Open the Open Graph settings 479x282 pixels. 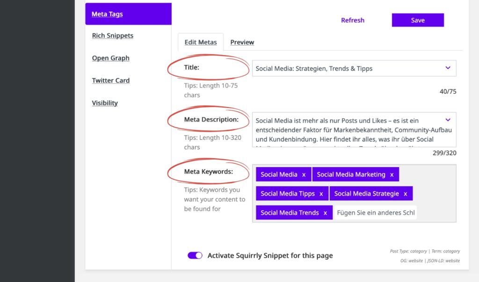pyautogui.click(x=110, y=58)
